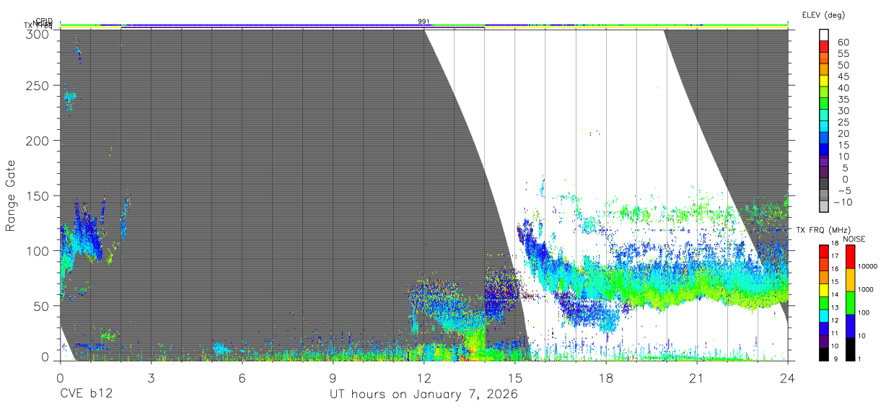Click the '30' label on ELEV legend
The image size is (886, 409).
point(843,111)
